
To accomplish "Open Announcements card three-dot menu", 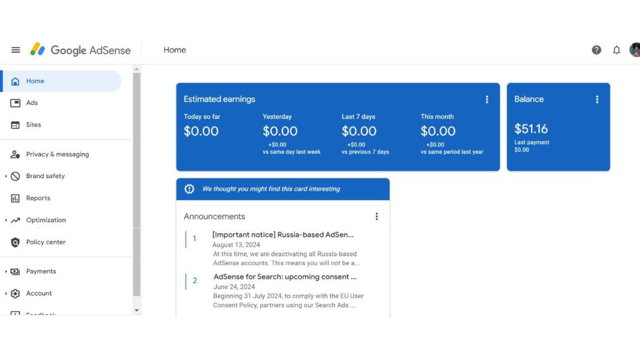I will (377, 217).
